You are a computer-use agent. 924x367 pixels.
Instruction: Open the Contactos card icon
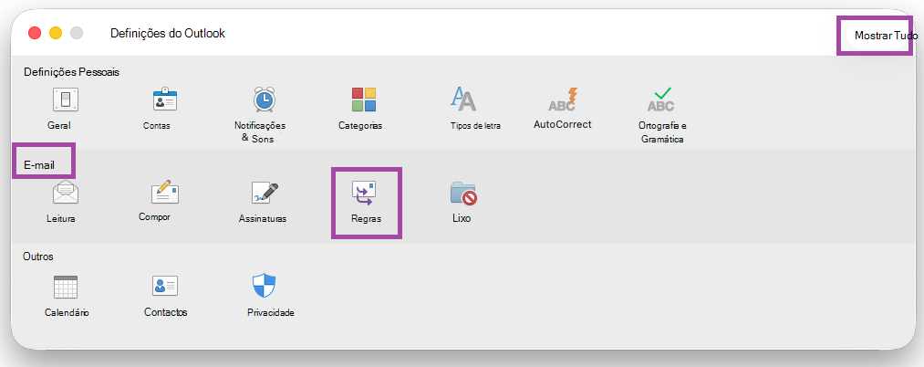tap(165, 286)
